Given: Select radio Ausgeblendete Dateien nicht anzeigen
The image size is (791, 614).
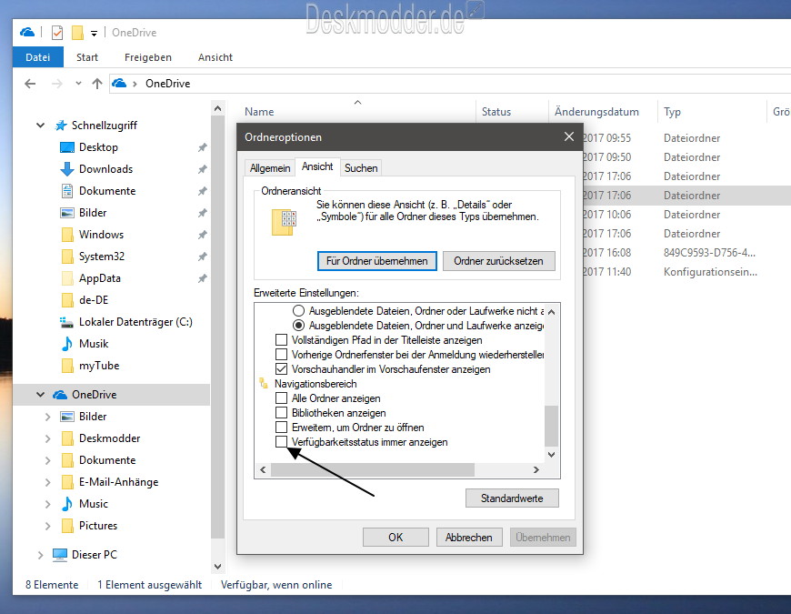Looking at the screenshot, I should (x=298, y=311).
